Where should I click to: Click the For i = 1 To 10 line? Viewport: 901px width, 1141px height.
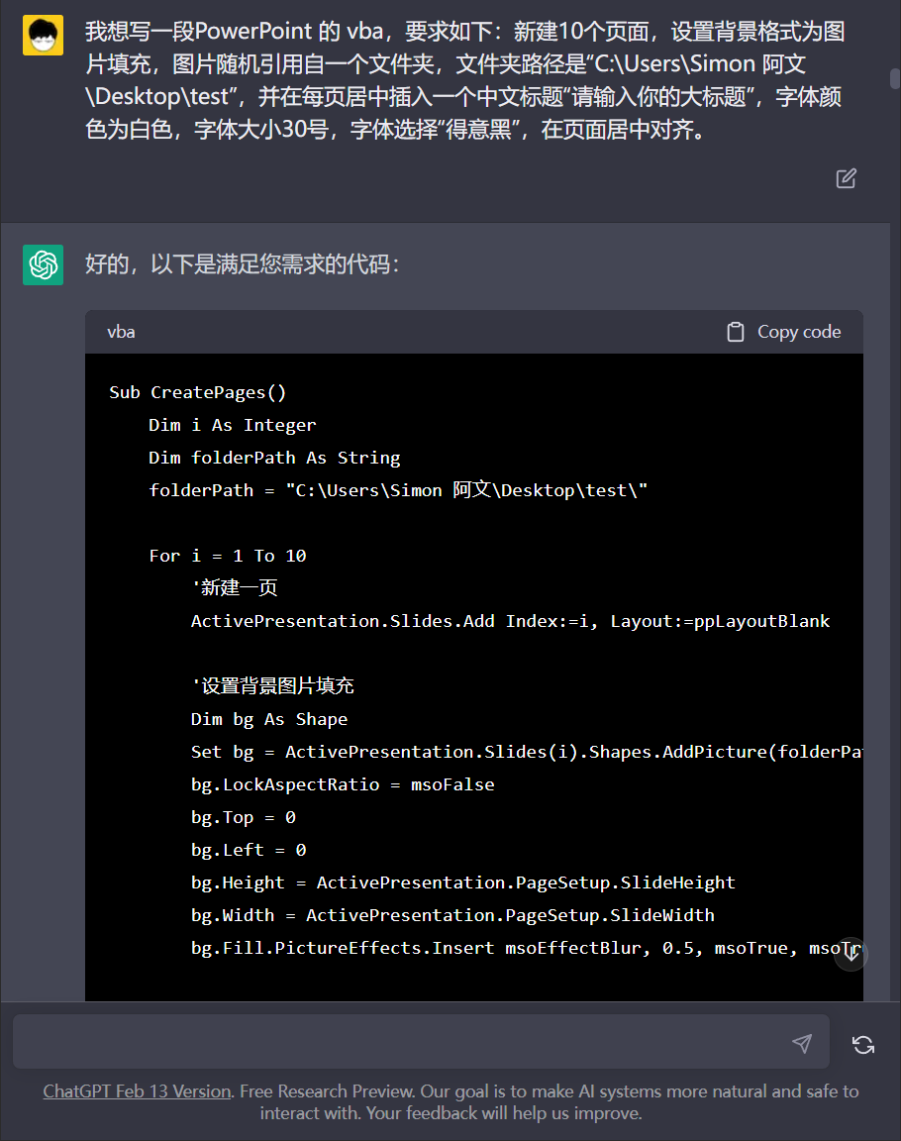pos(228,556)
